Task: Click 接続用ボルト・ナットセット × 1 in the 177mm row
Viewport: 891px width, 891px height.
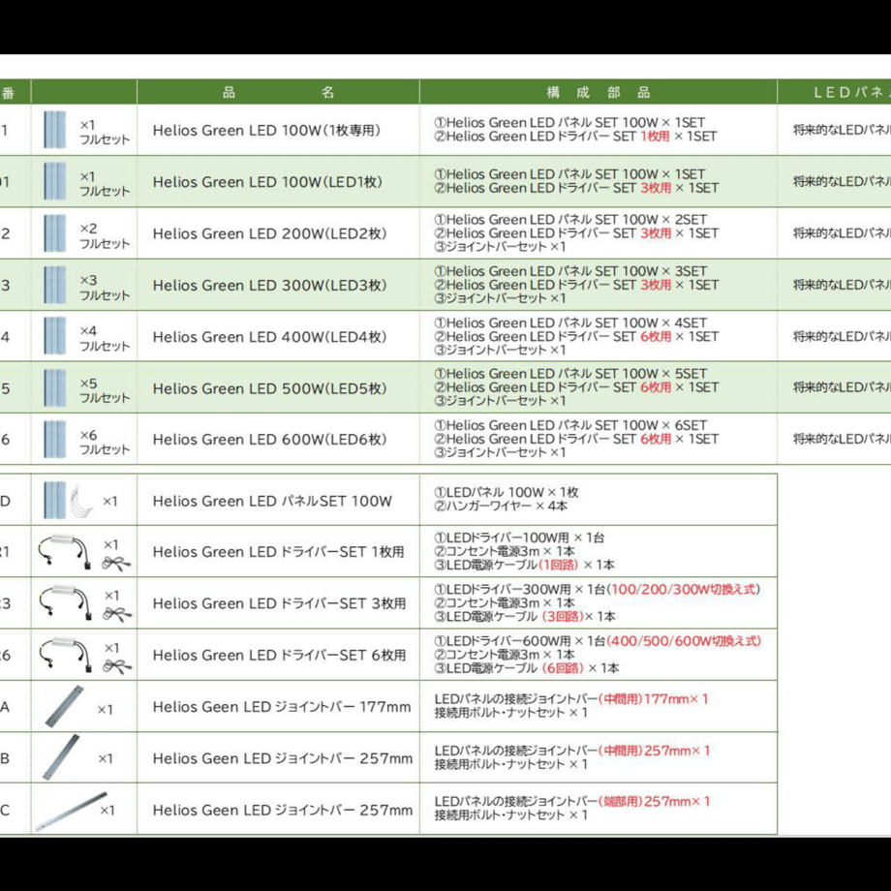Action: coord(510,713)
